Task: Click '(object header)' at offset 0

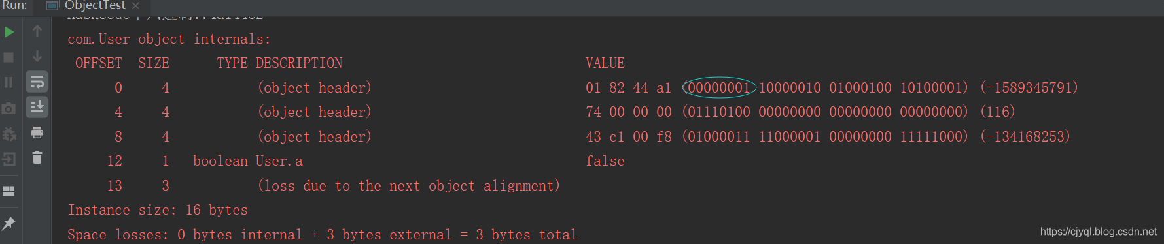Action: 315,87
